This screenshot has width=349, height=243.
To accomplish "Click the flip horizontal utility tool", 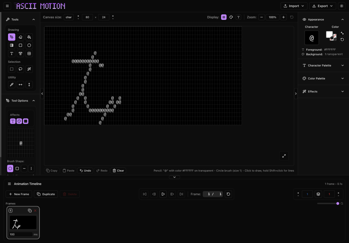I will coord(20,84).
